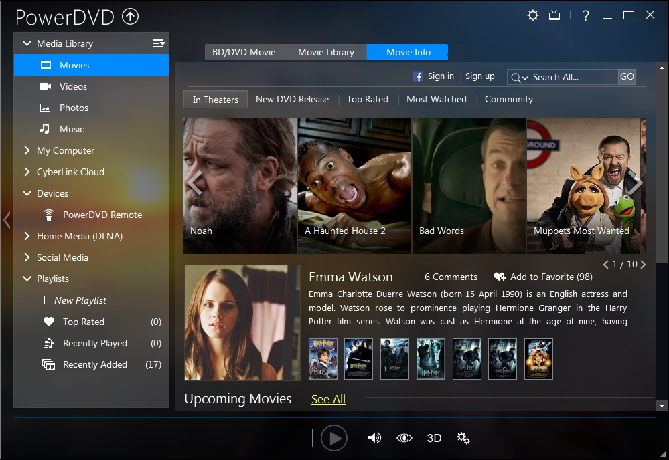Collapse the Playlists section
Viewport: 669px width, 460px height.
click(x=27, y=279)
